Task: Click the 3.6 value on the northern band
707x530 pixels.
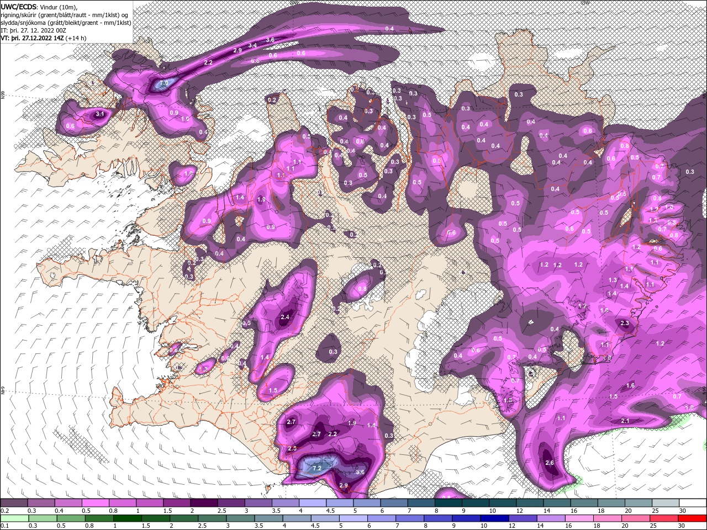Action: [270, 40]
